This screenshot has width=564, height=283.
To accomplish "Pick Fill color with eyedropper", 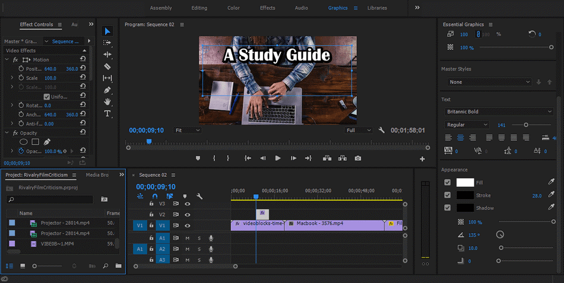I will coord(552,183).
